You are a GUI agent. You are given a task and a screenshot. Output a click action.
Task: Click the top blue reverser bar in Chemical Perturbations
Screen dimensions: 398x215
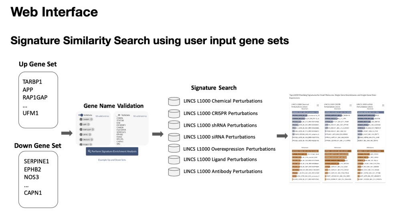(305, 112)
